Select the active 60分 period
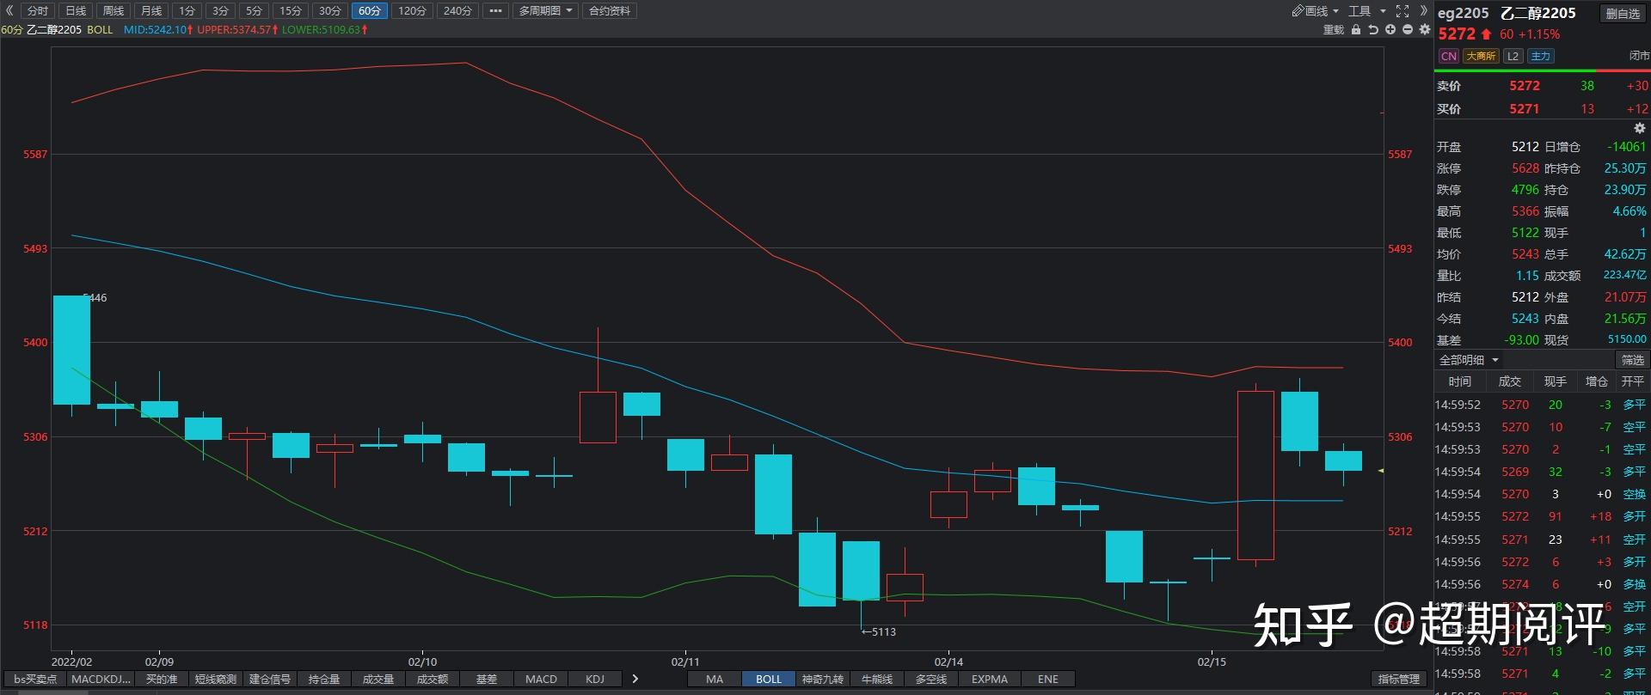Image resolution: width=1651 pixels, height=695 pixels. 370,11
